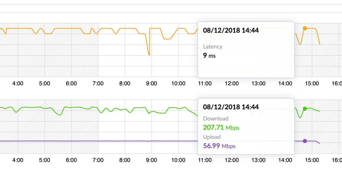Click the green download data point marker
Screen dimensions: 342x189
pyautogui.click(x=305, y=109)
